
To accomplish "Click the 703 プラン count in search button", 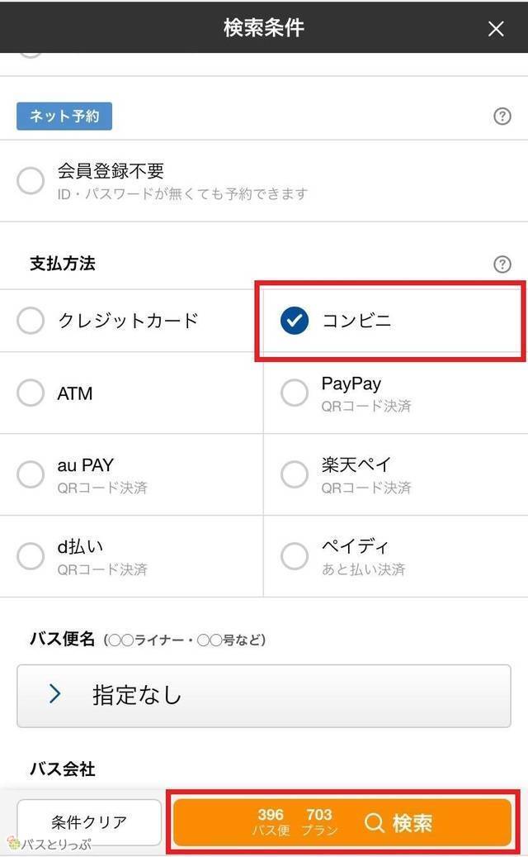I will (319, 822).
